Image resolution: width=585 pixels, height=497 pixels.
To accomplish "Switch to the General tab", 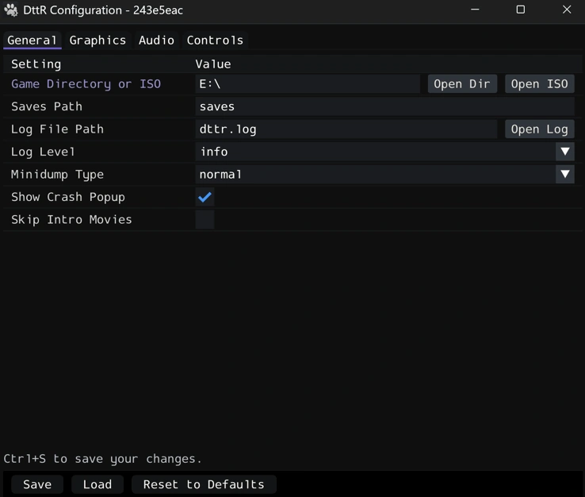I will pos(32,40).
